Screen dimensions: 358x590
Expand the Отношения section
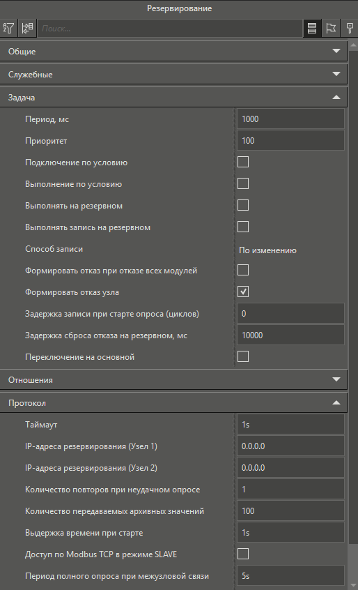(173, 379)
